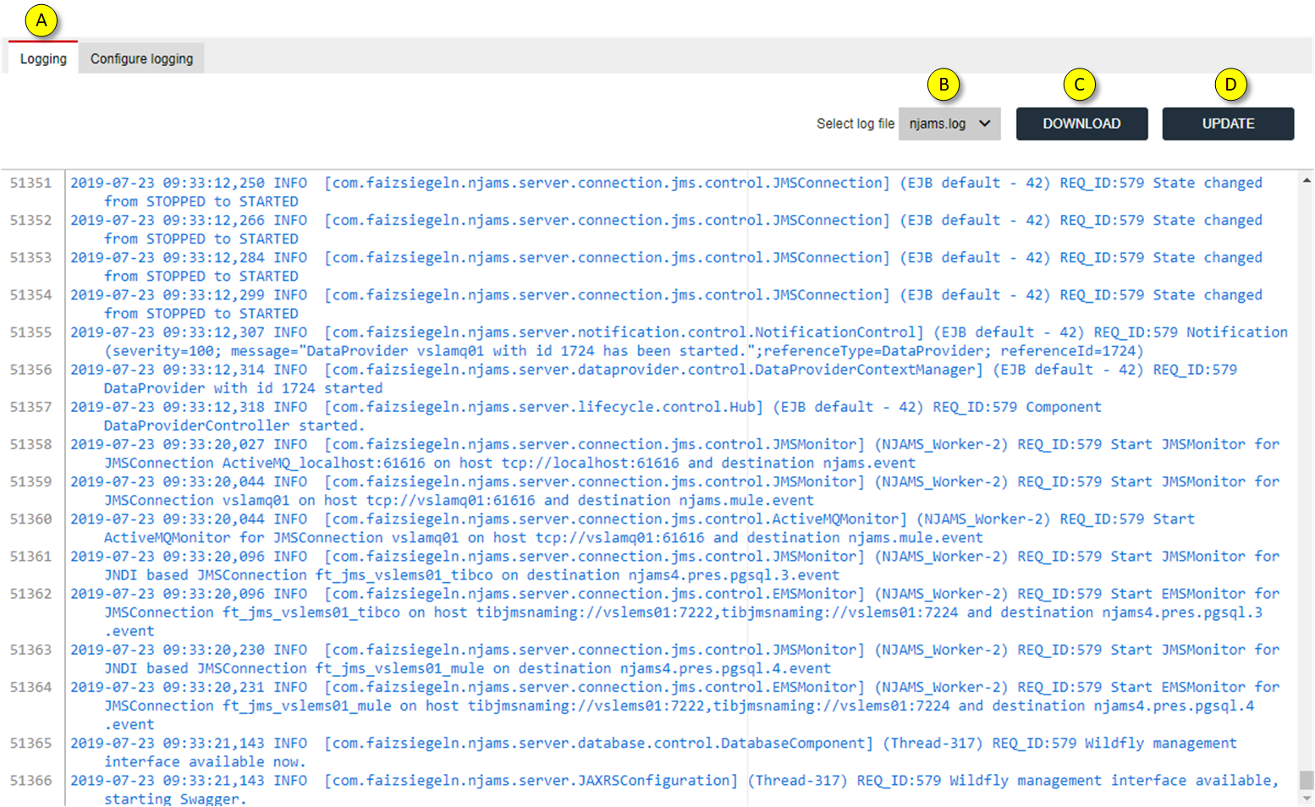This screenshot has height=807, width=1315.
Task: Select log line number 51359
Action: tap(31, 481)
